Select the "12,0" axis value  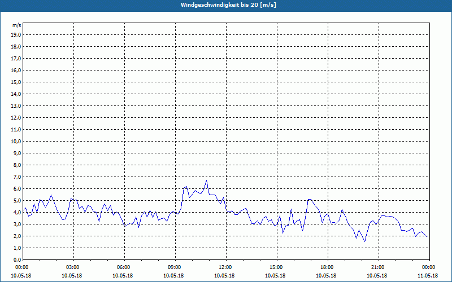pyautogui.click(x=16, y=118)
